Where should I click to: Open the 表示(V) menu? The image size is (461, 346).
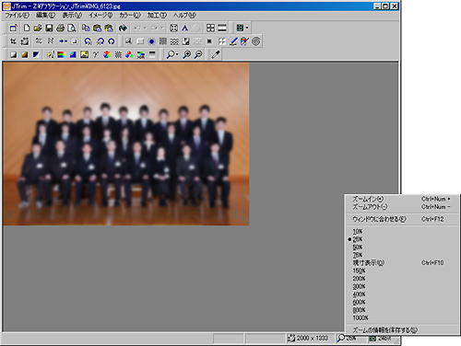point(72,15)
